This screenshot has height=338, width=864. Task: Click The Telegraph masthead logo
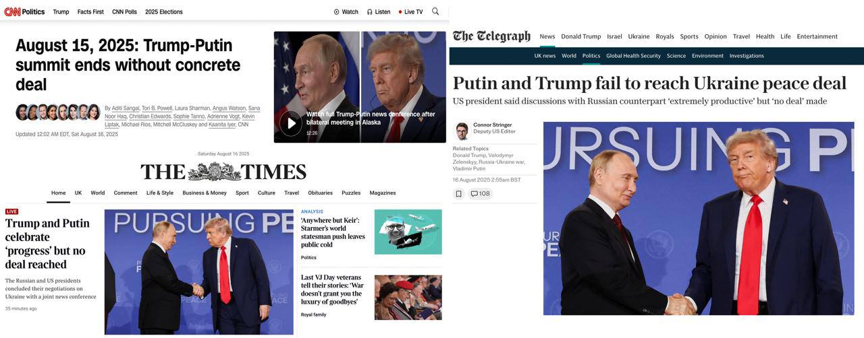[491, 36]
